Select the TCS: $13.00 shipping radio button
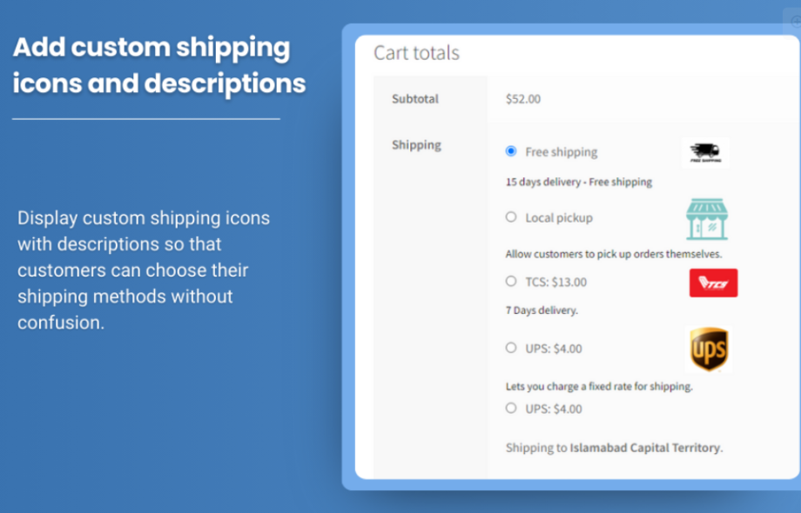The image size is (801, 513). click(511, 282)
